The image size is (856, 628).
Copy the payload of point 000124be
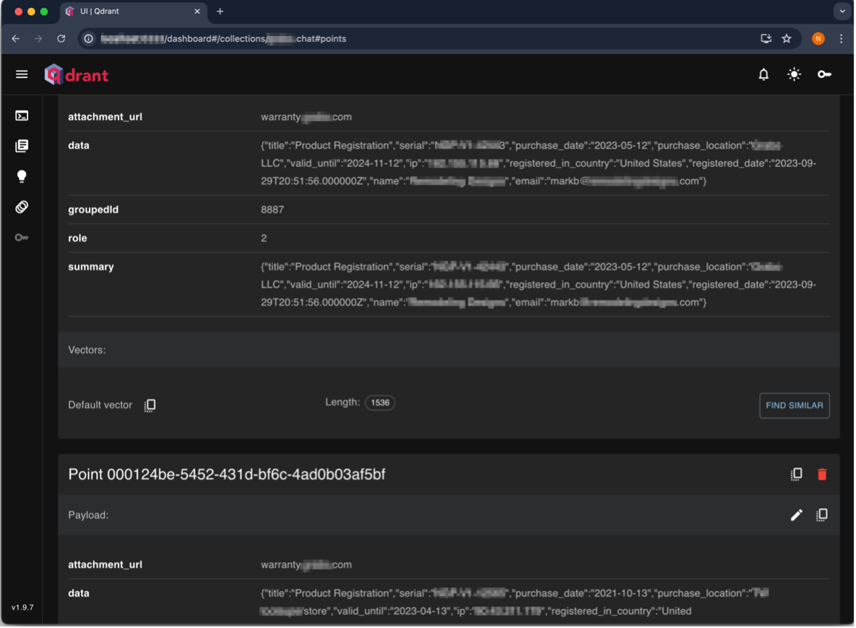[x=822, y=515]
